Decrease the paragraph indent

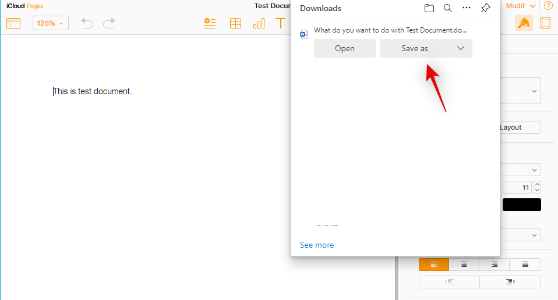coord(450,282)
